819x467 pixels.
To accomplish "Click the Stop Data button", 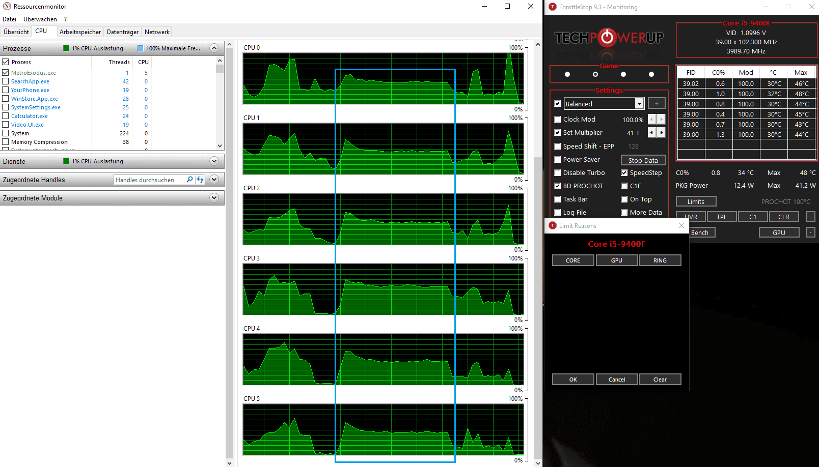I will tap(643, 160).
